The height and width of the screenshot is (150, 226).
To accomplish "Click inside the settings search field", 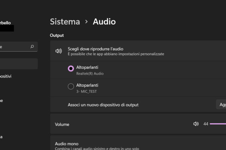I will tap(14, 46).
